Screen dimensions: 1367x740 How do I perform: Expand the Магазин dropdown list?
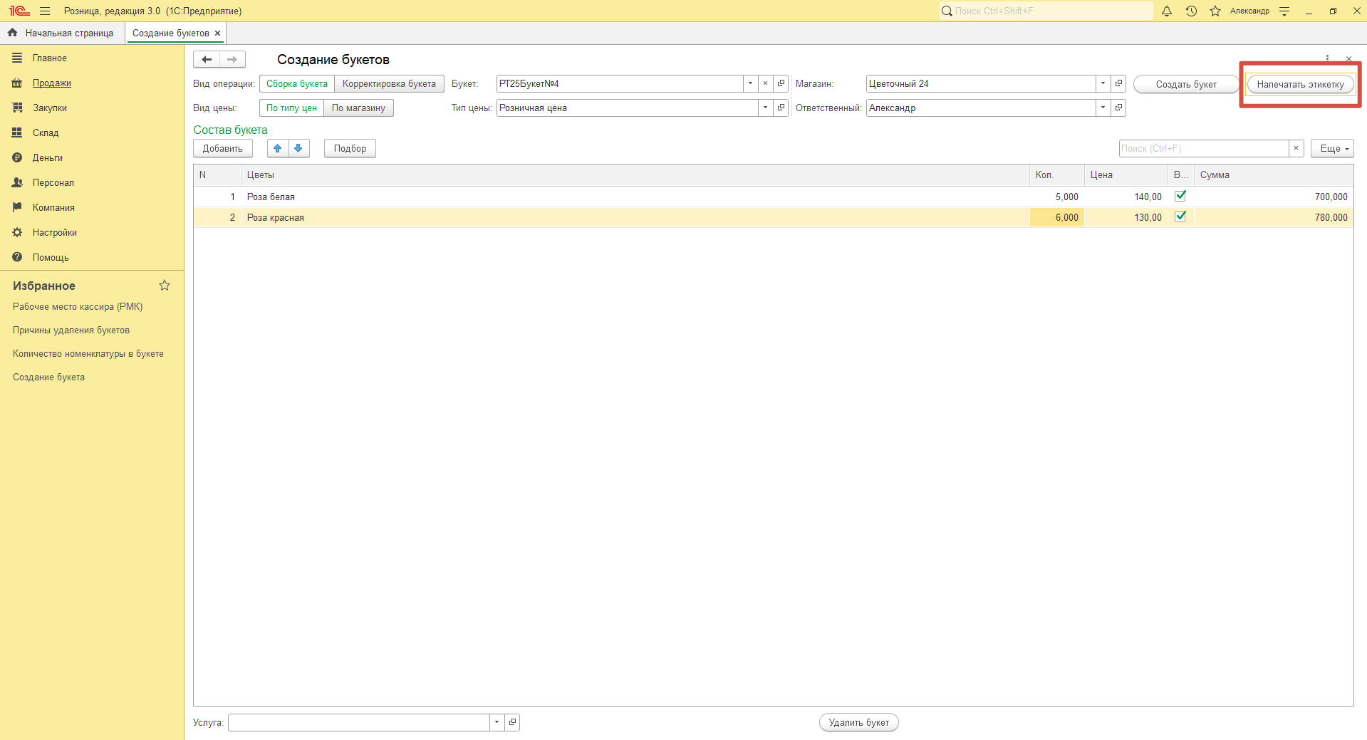(x=1103, y=84)
